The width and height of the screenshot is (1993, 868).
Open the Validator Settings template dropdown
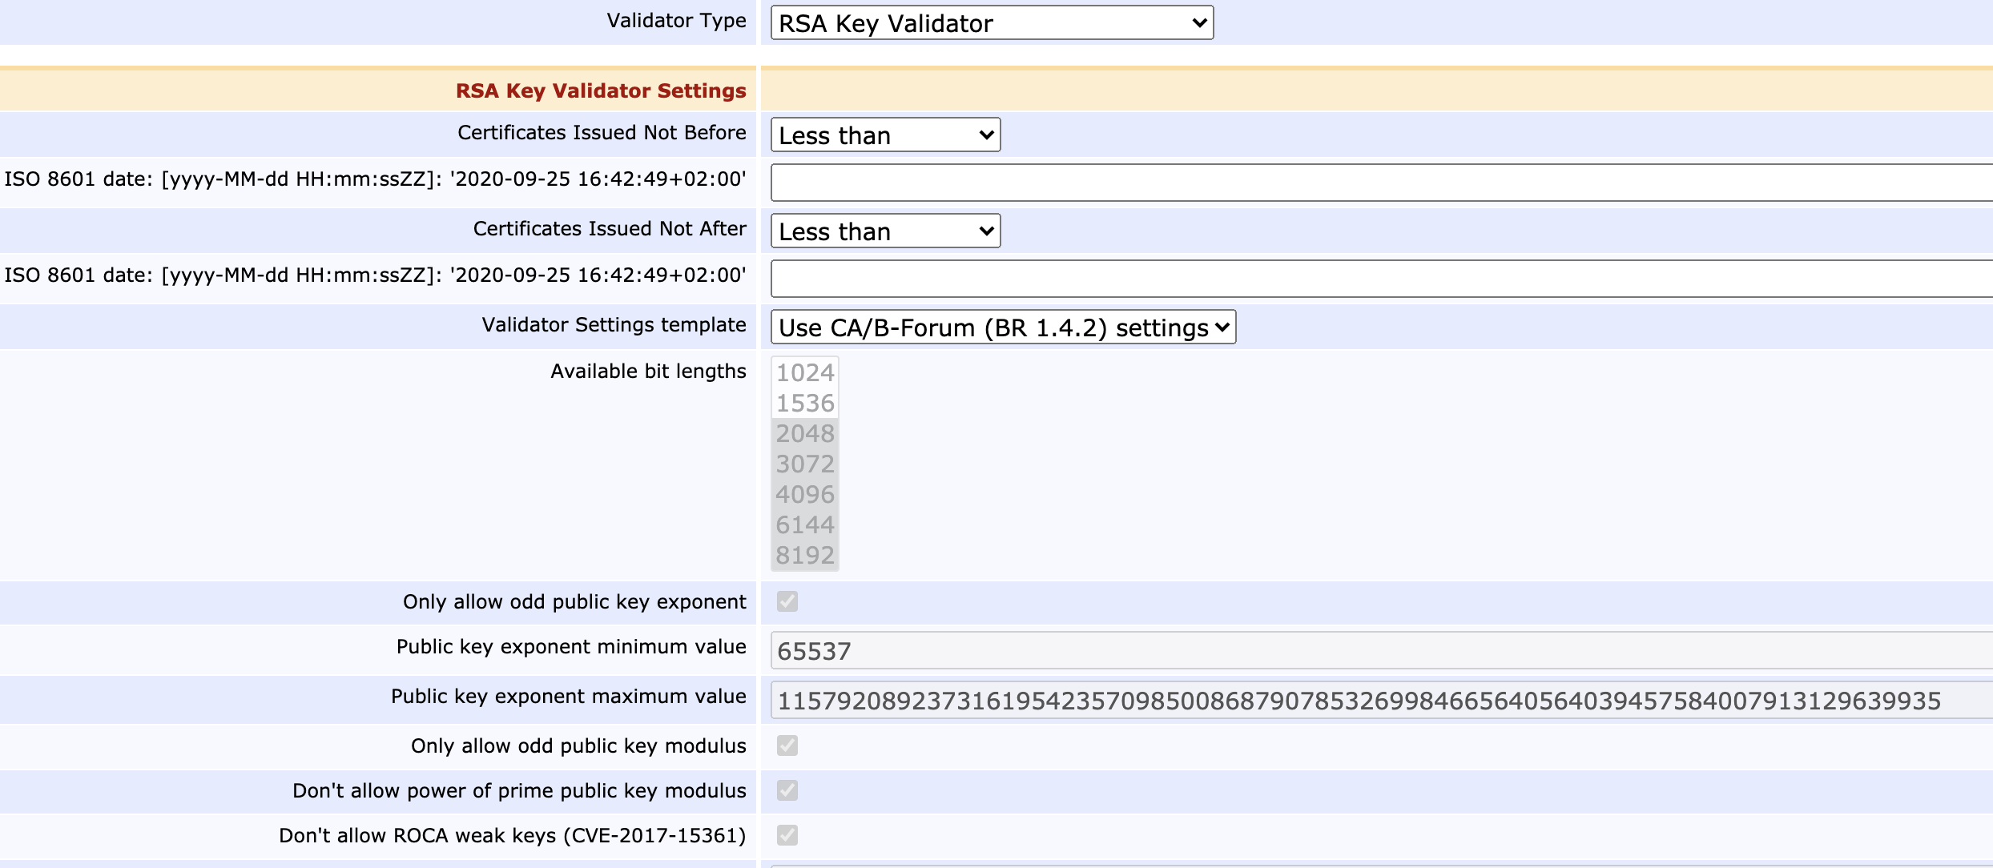[x=1002, y=328]
